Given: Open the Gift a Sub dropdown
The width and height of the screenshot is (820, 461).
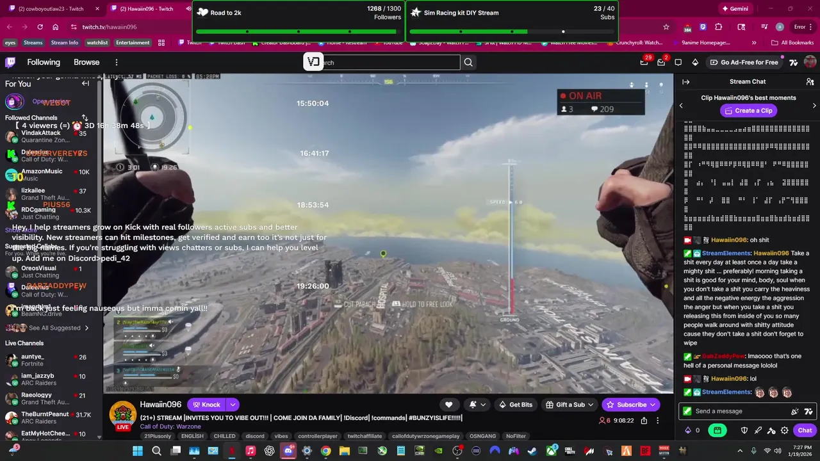Looking at the screenshot, I should 570,405.
